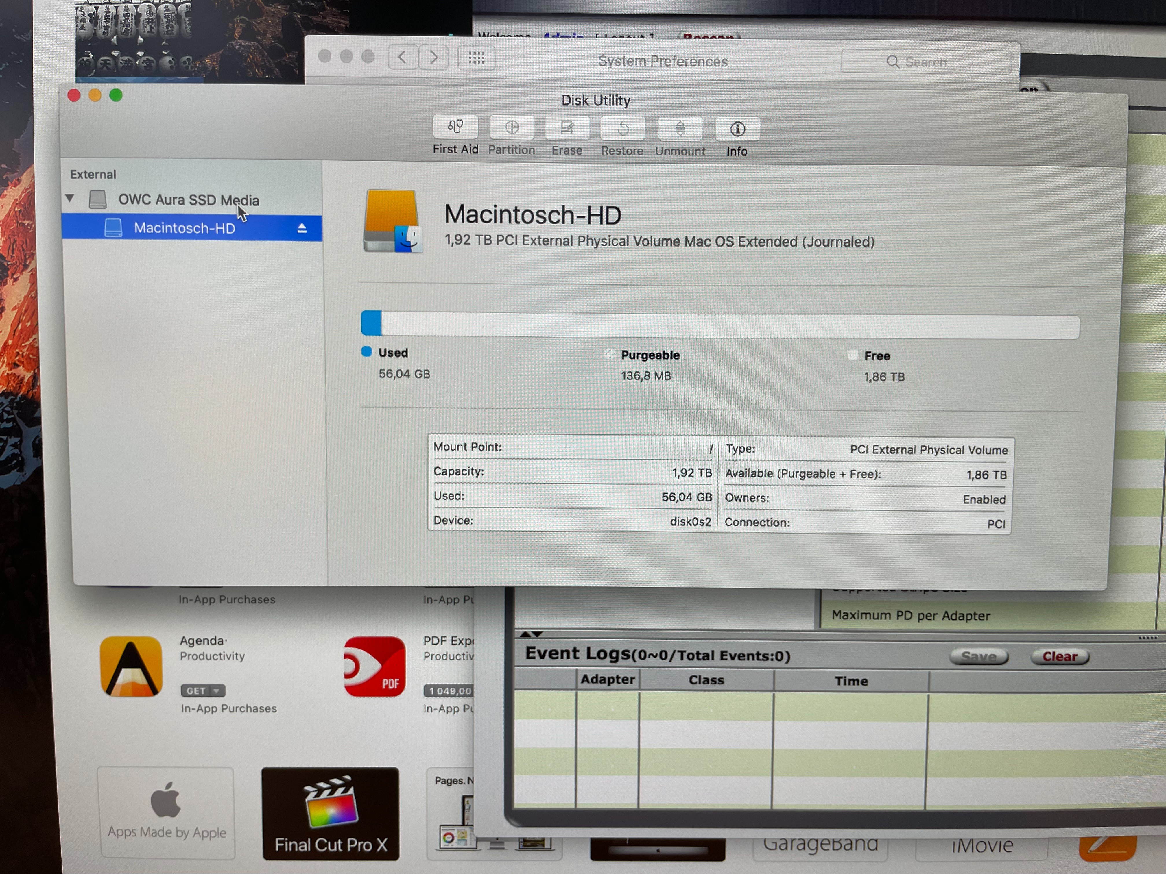This screenshot has height=874, width=1166.
Task: Click the Partition toolbar icon
Action: click(x=511, y=128)
